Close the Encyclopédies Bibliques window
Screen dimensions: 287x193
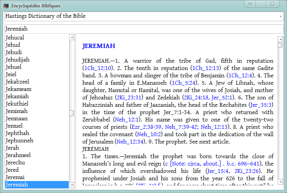coord(272,3)
